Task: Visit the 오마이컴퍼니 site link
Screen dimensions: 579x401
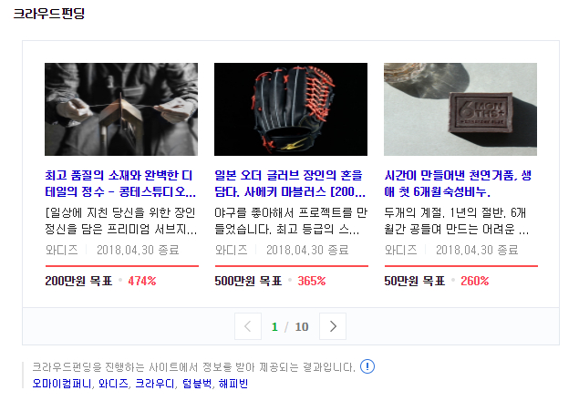Action: tap(62, 384)
